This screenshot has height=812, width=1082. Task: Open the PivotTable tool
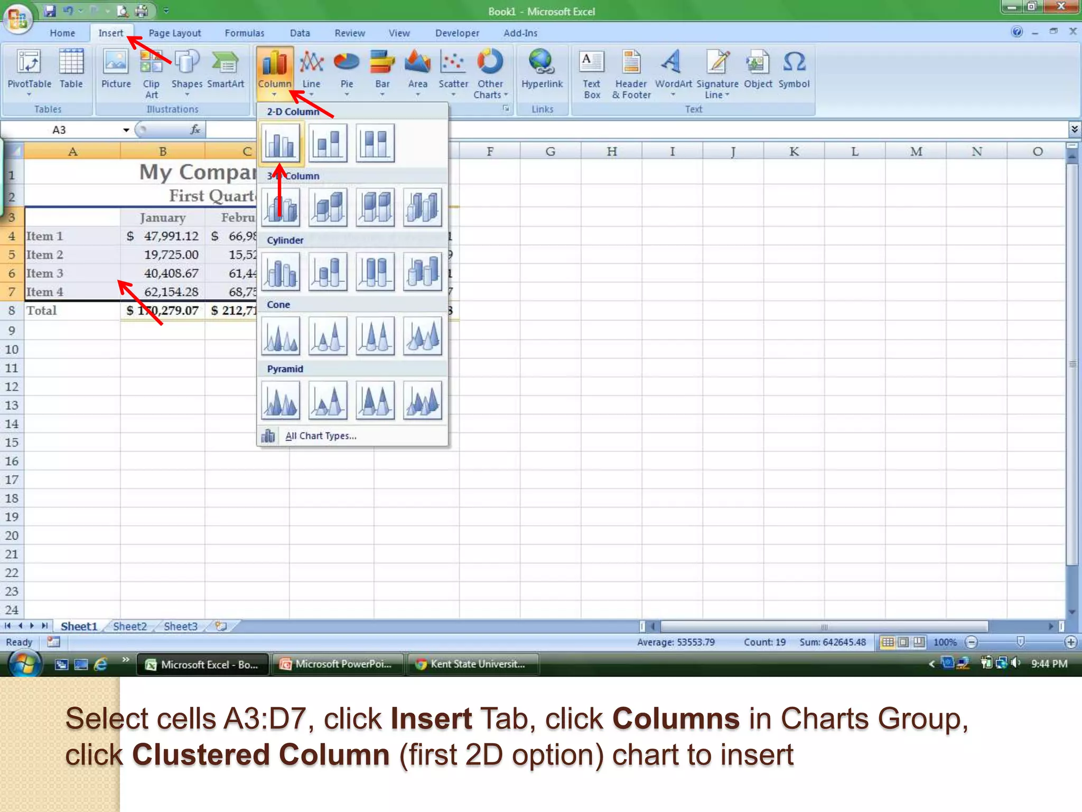[x=29, y=73]
